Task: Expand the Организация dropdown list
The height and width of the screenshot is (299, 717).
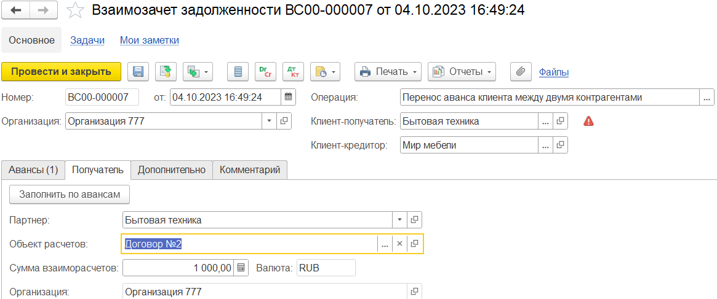Action: click(x=269, y=120)
